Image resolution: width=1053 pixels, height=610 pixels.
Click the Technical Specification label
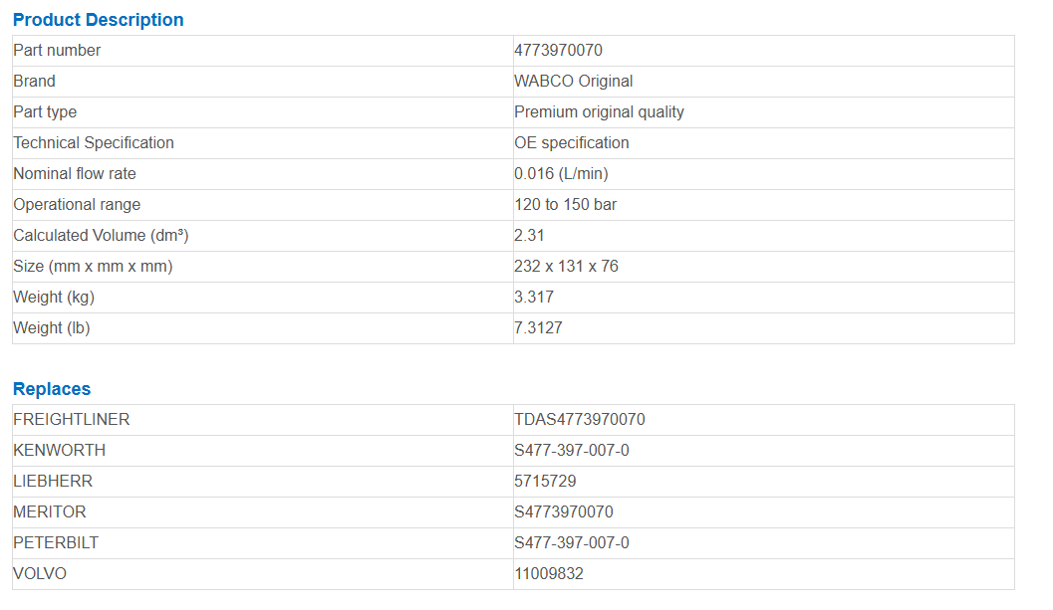pyautogui.click(x=94, y=143)
